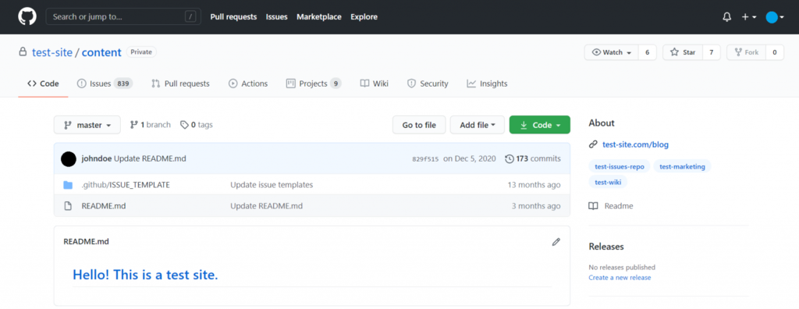Follow the Create a new release link
Viewport: 799px width, 309px height.
[620, 277]
